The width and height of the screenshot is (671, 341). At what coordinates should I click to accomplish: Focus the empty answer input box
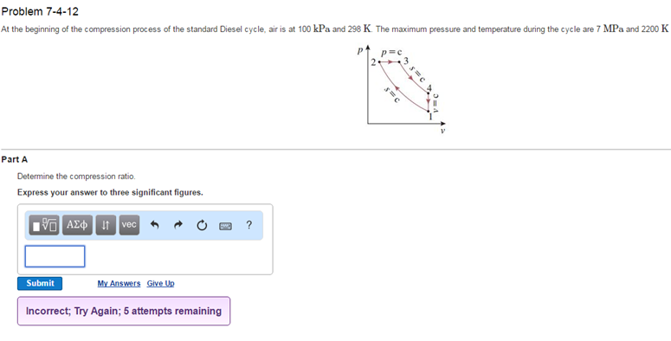55,256
